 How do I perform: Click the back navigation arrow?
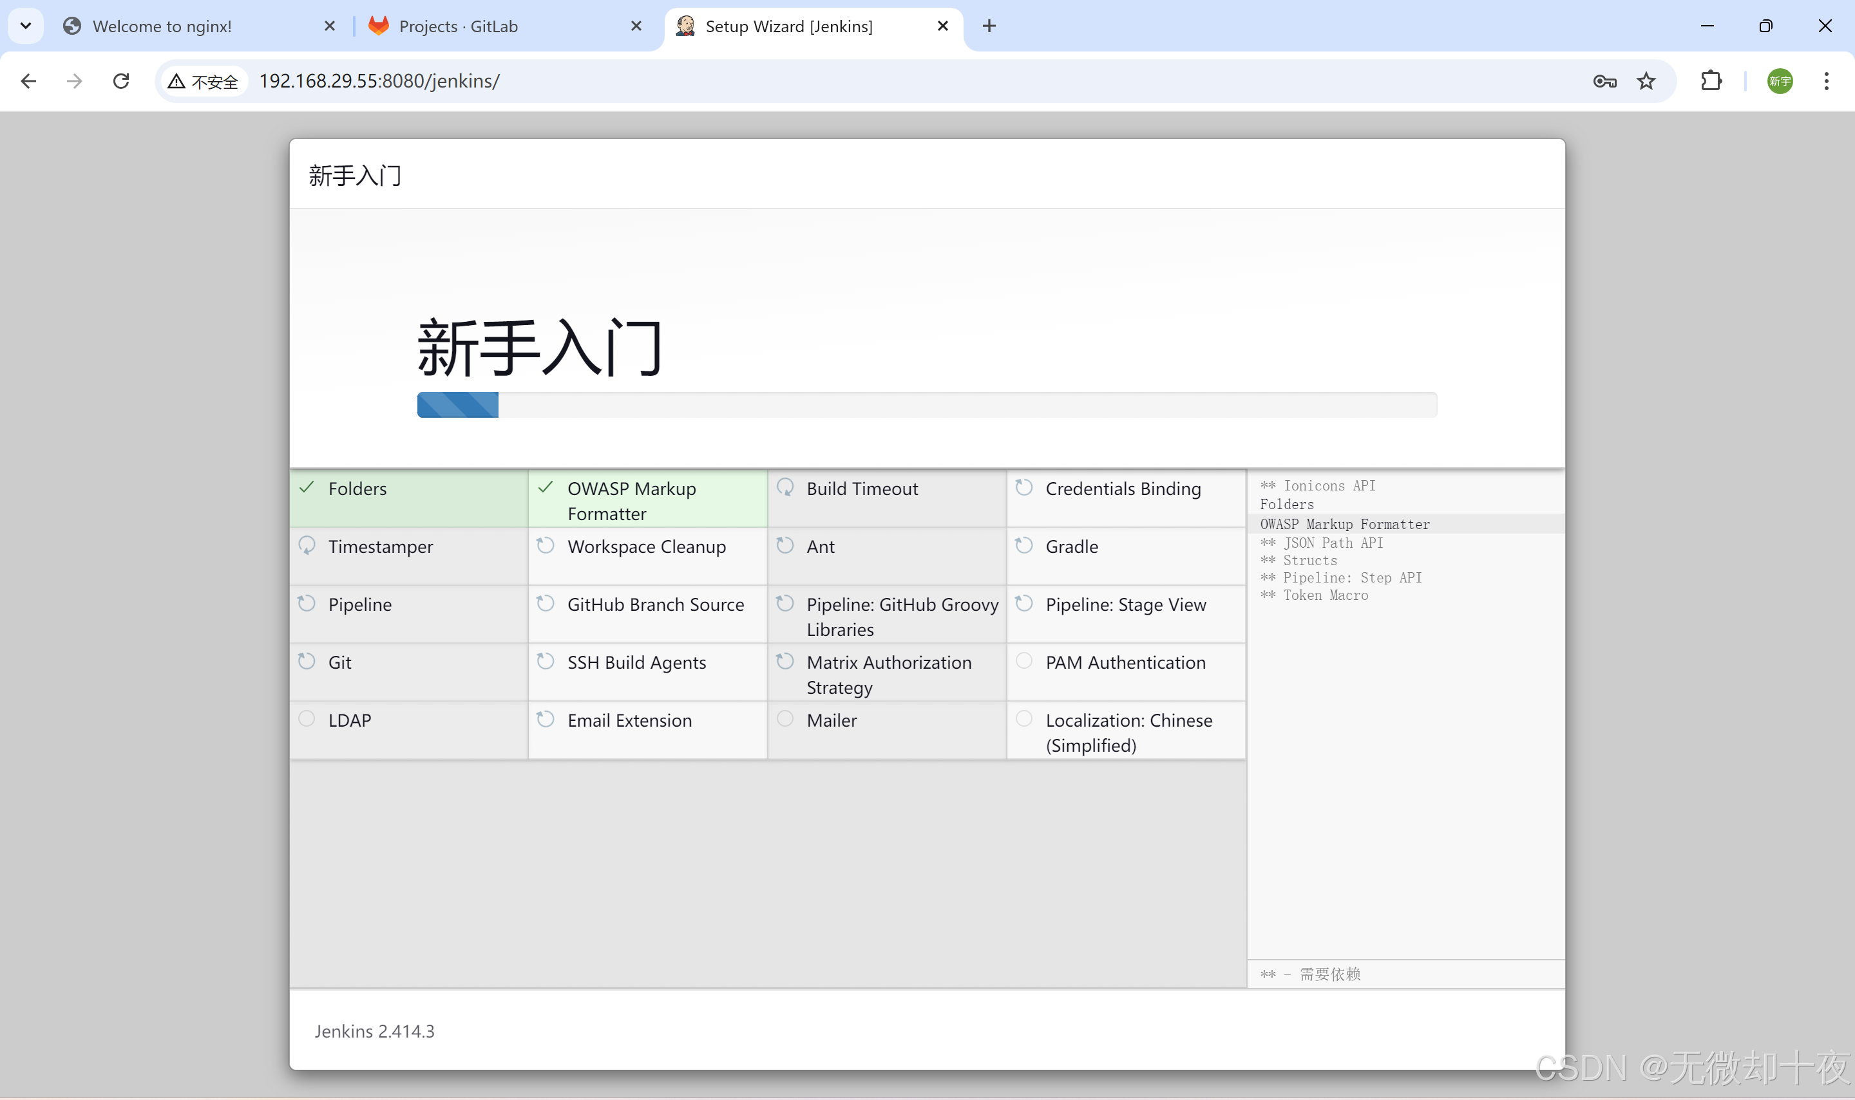[29, 81]
